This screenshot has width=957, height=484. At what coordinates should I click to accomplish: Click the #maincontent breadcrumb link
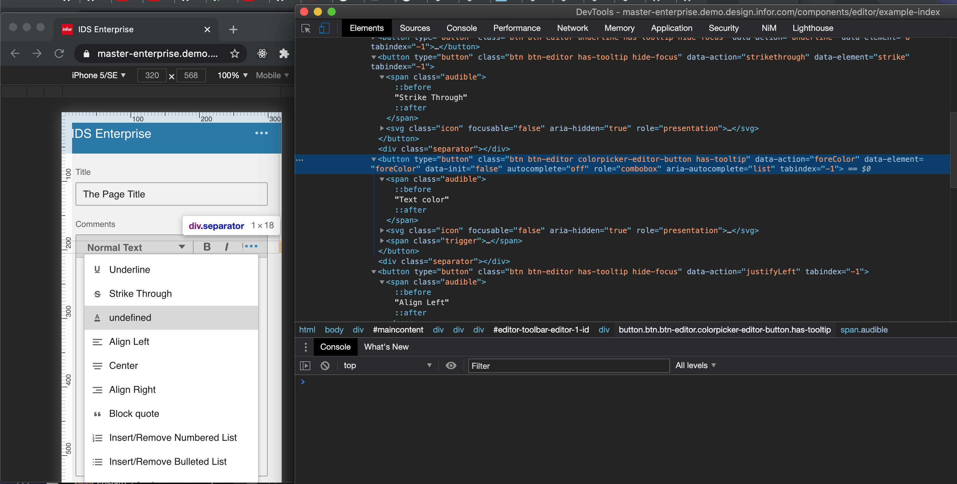[398, 330]
